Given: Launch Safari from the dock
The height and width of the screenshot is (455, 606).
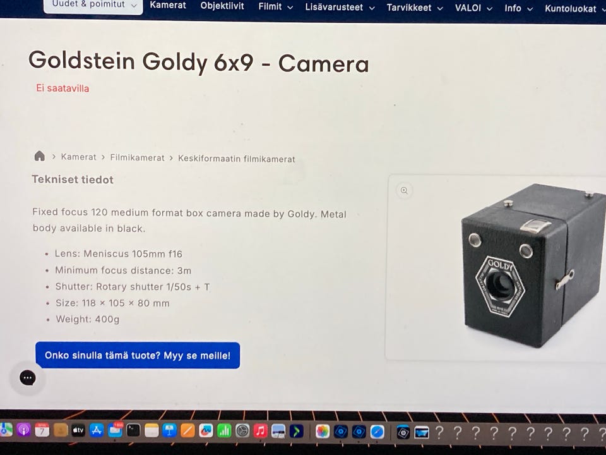Looking at the screenshot, I should [x=377, y=432].
